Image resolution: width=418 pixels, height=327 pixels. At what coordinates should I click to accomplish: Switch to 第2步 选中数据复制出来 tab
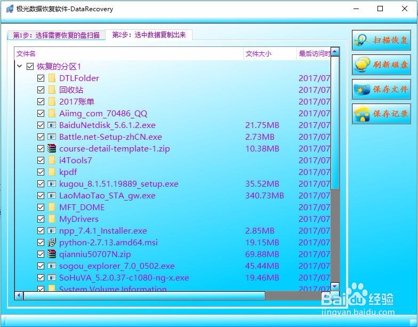(149, 35)
